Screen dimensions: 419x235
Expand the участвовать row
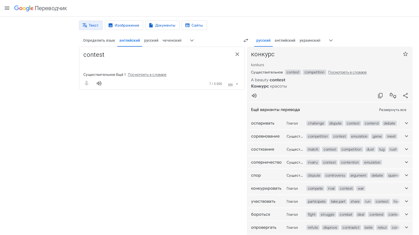[406, 201]
